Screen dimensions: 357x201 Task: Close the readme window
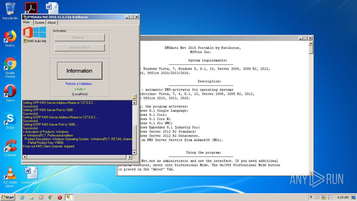pyautogui.click(x=310, y=38)
